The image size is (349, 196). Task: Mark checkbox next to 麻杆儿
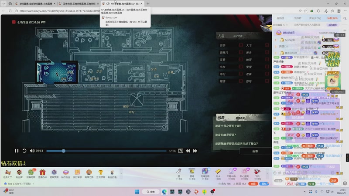pyautogui.click(x=241, y=52)
